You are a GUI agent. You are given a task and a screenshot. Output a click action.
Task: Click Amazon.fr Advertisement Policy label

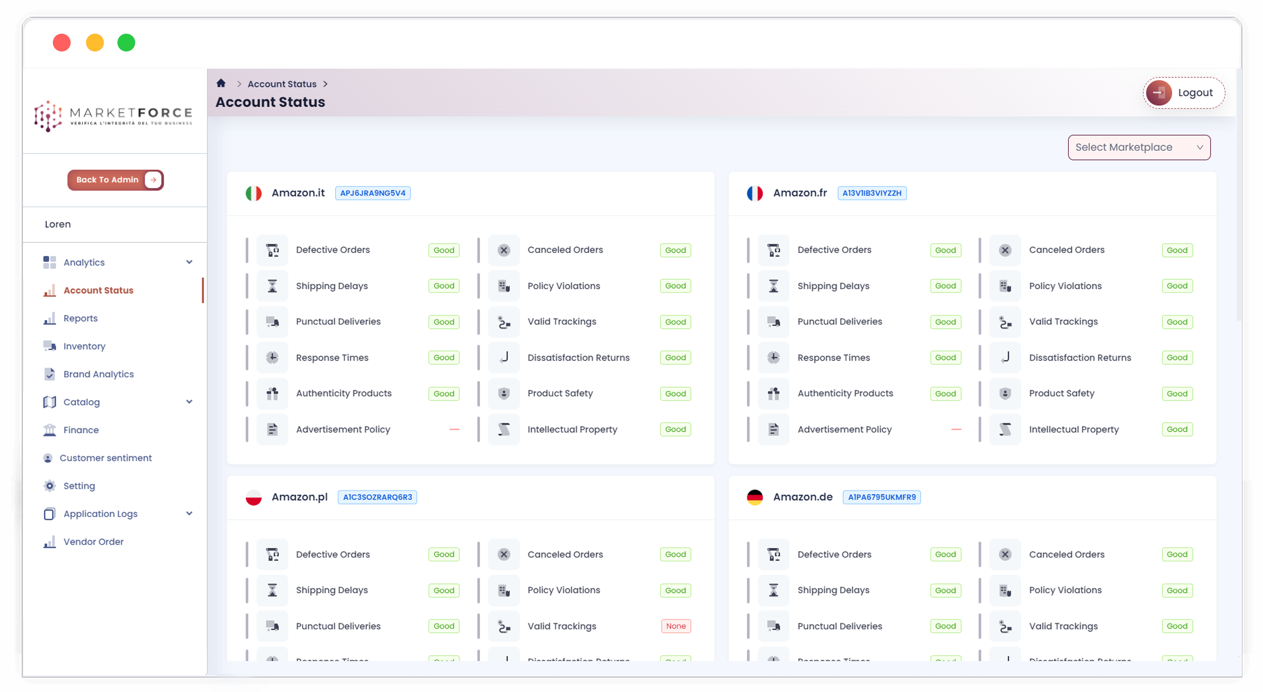844,430
